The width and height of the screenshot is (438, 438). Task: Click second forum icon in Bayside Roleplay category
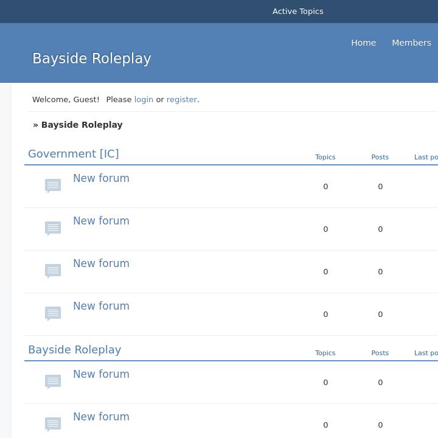pos(53,424)
